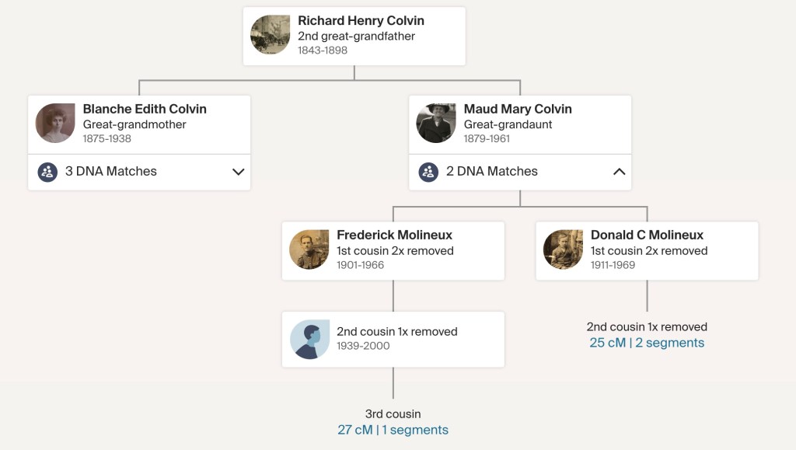The height and width of the screenshot is (450, 796).
Task: Click the blue silhouette avatar placeholder
Action: click(x=309, y=340)
